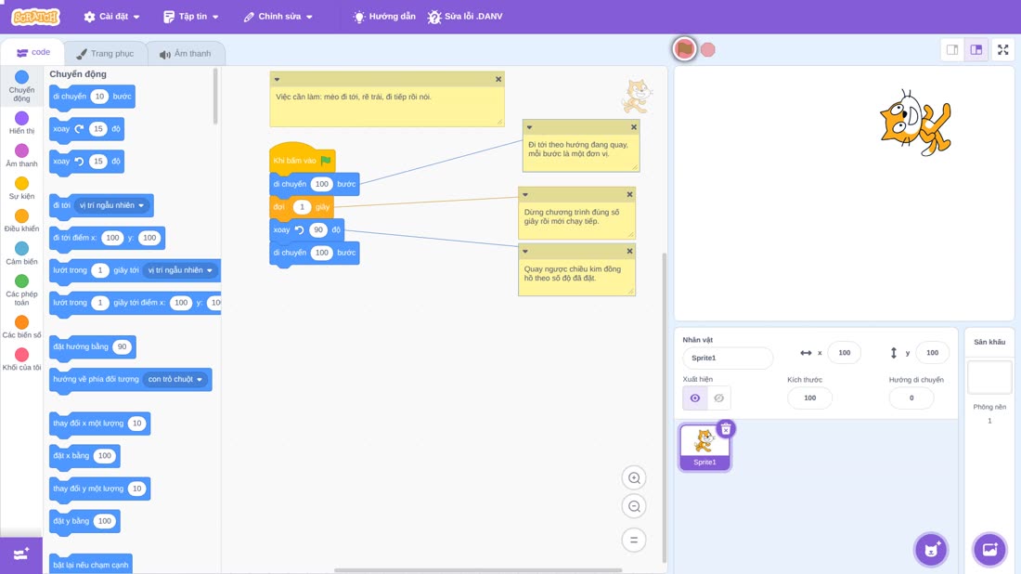Zoom in on the code workspace
The height and width of the screenshot is (574, 1021).
click(634, 477)
